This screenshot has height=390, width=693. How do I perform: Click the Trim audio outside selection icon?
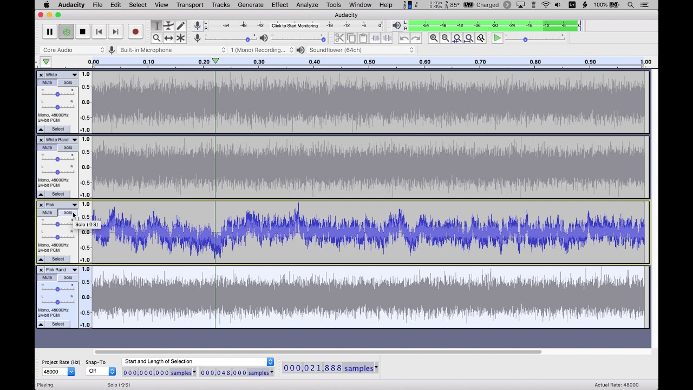[x=375, y=38]
